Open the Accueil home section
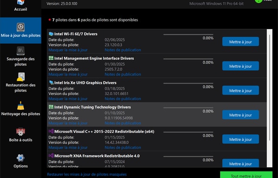This screenshot has width=278, height=178. click(20, 6)
